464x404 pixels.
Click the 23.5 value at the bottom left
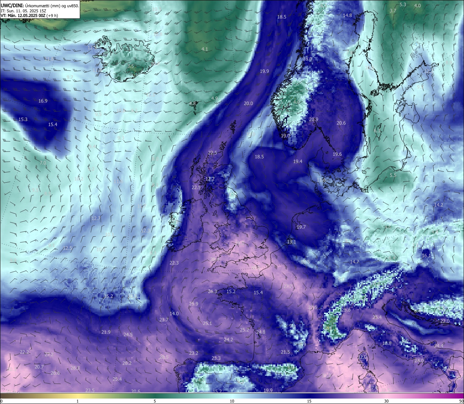pos(90,390)
